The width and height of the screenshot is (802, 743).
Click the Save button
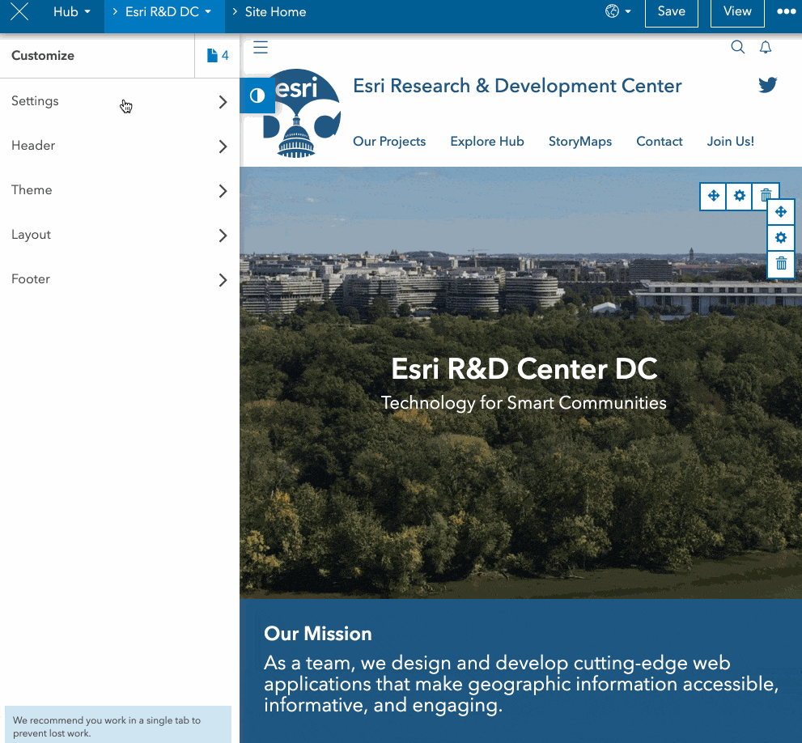671,13
